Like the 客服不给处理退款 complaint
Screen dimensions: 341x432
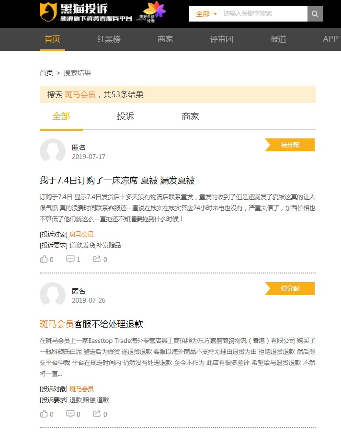coord(46,414)
